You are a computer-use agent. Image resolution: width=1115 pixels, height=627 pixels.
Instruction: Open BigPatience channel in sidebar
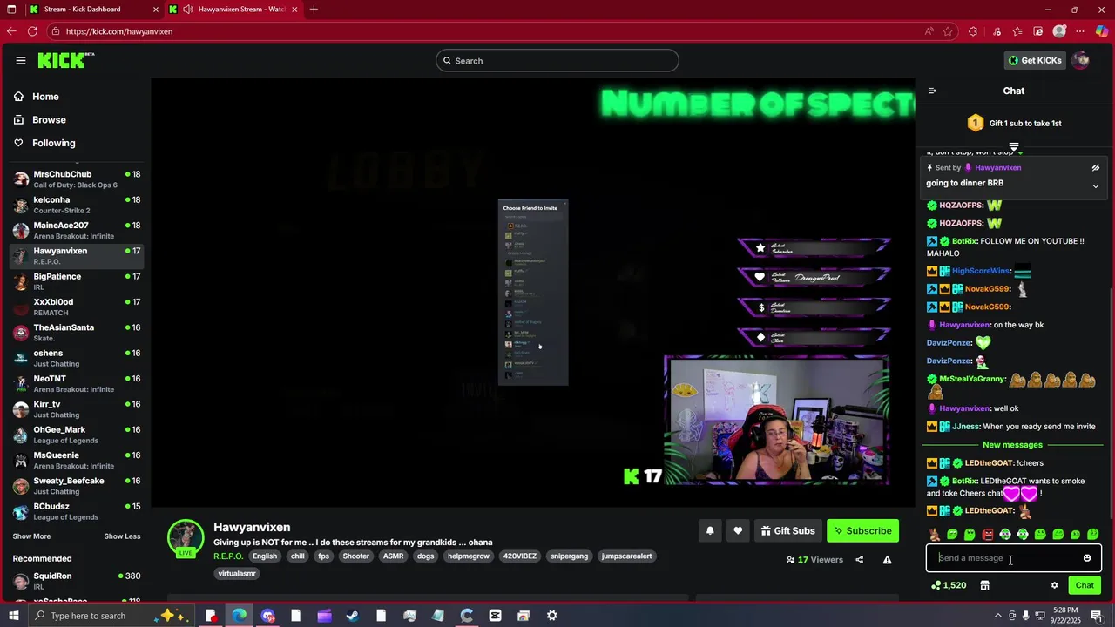[77, 281]
